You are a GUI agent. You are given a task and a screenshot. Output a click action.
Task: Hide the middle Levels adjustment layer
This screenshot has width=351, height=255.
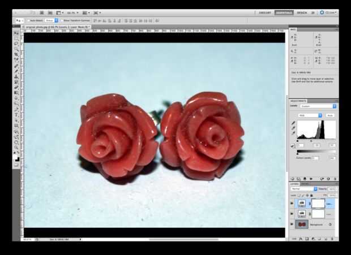(292, 214)
